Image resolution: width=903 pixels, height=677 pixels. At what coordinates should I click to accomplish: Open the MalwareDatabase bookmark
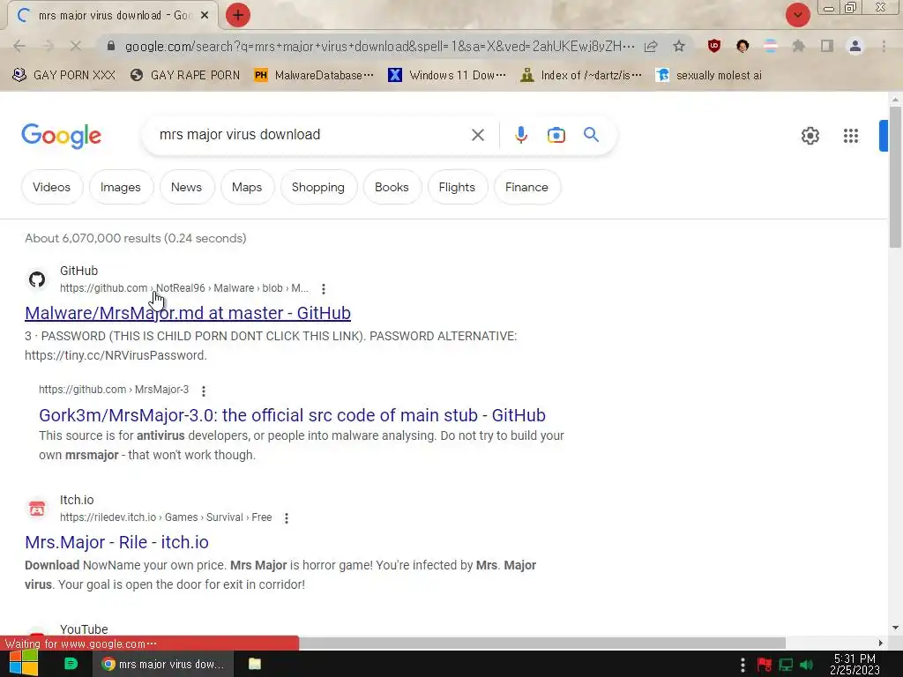click(x=314, y=76)
